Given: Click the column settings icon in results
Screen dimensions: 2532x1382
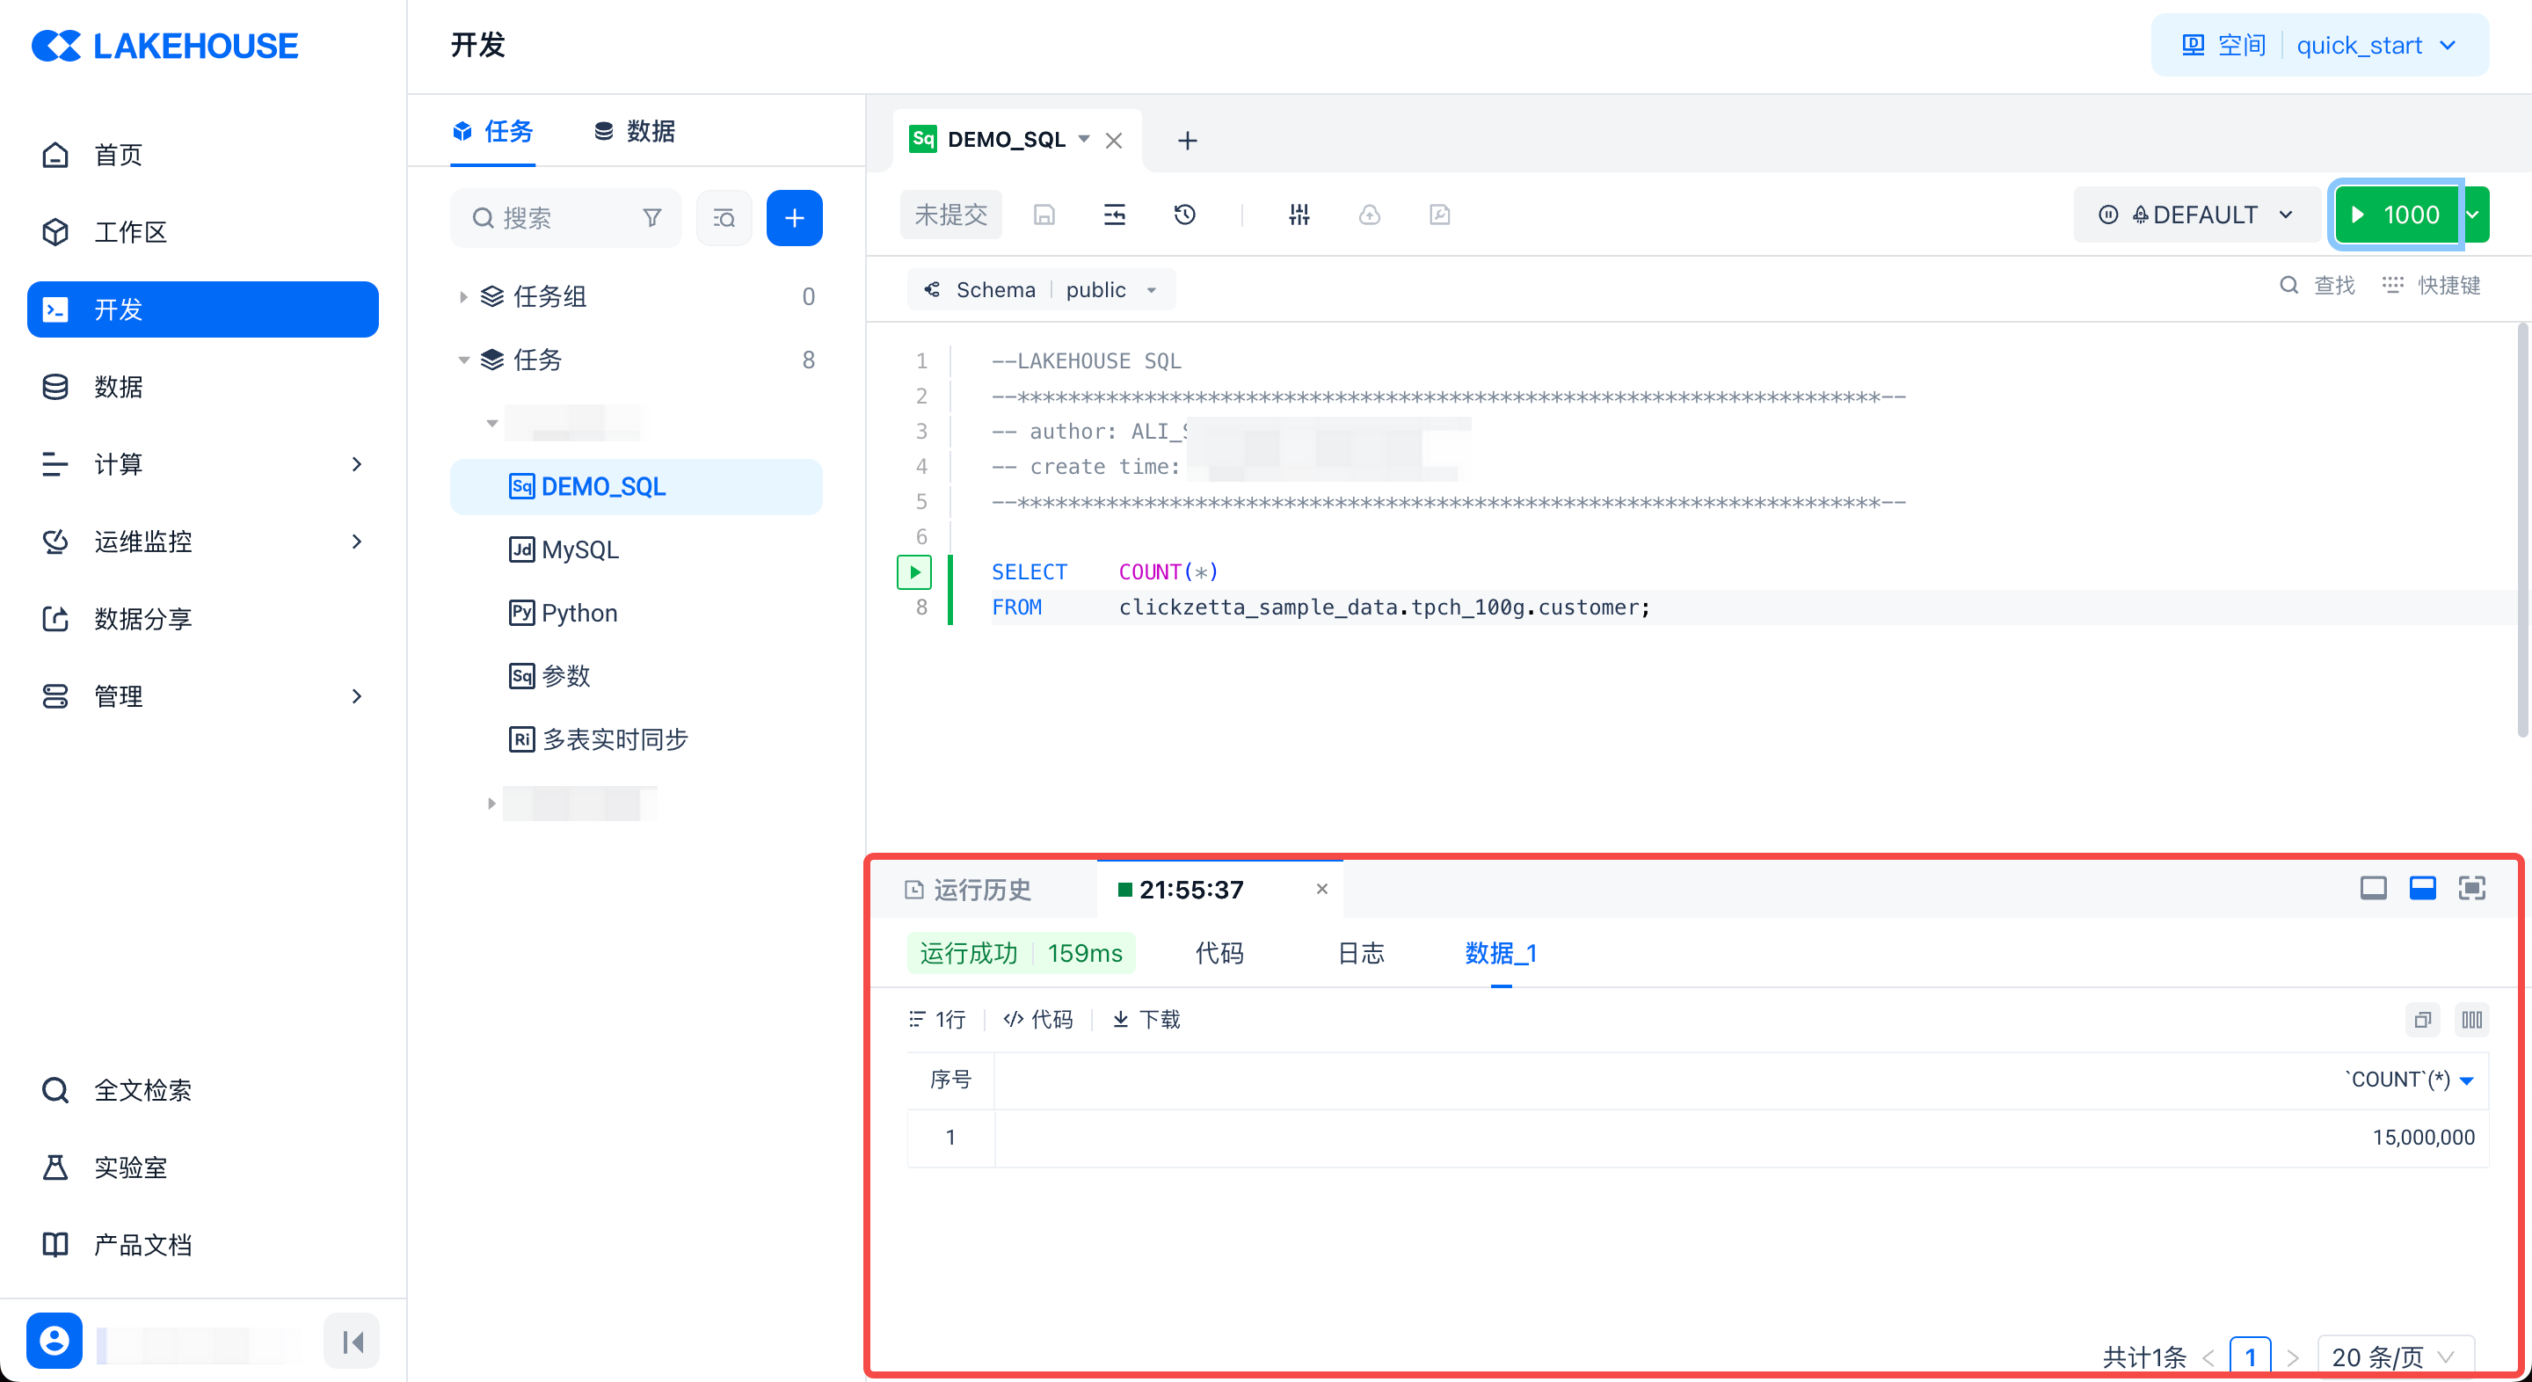Looking at the screenshot, I should pyautogui.click(x=2471, y=1019).
